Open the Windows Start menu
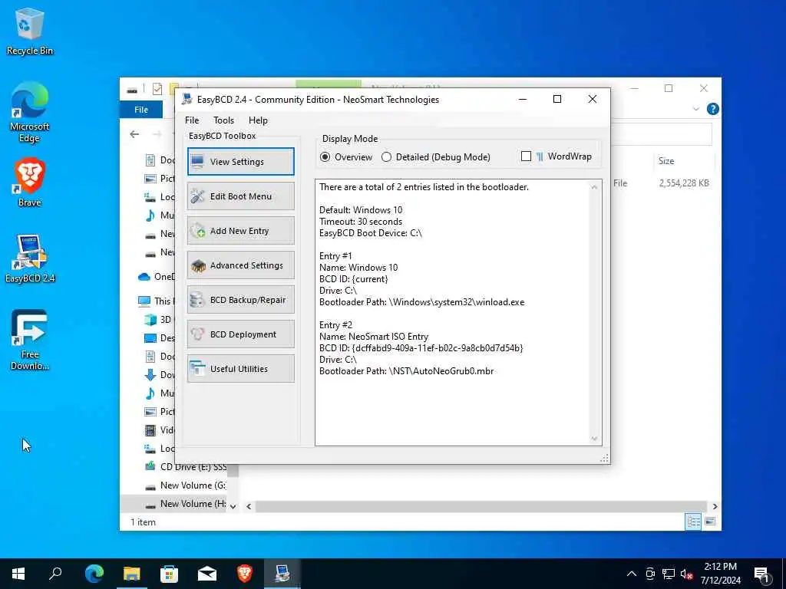 pos(18,574)
